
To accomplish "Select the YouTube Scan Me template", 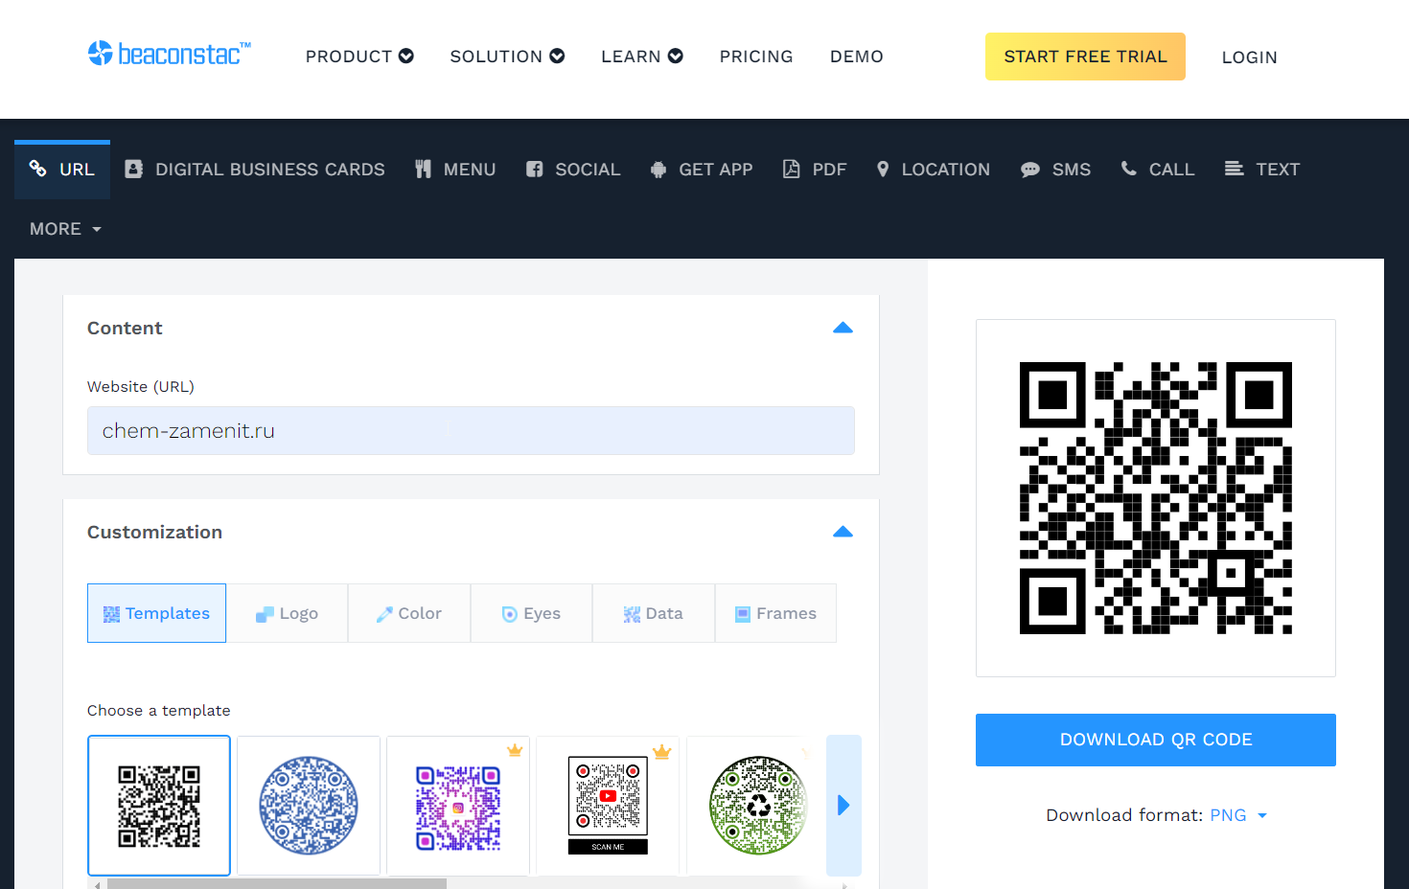I will click(608, 806).
